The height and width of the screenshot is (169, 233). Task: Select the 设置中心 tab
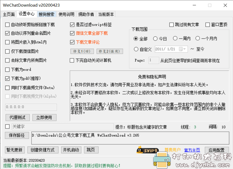(x=27, y=14)
